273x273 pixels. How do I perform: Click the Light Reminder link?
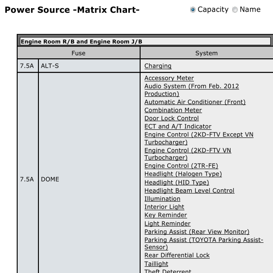point(168,224)
